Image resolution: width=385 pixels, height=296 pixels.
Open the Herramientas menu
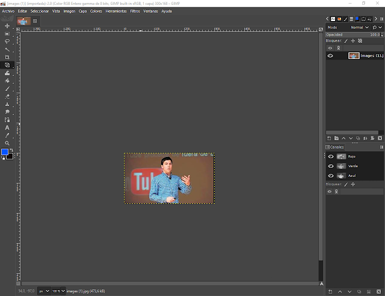pyautogui.click(x=116, y=11)
